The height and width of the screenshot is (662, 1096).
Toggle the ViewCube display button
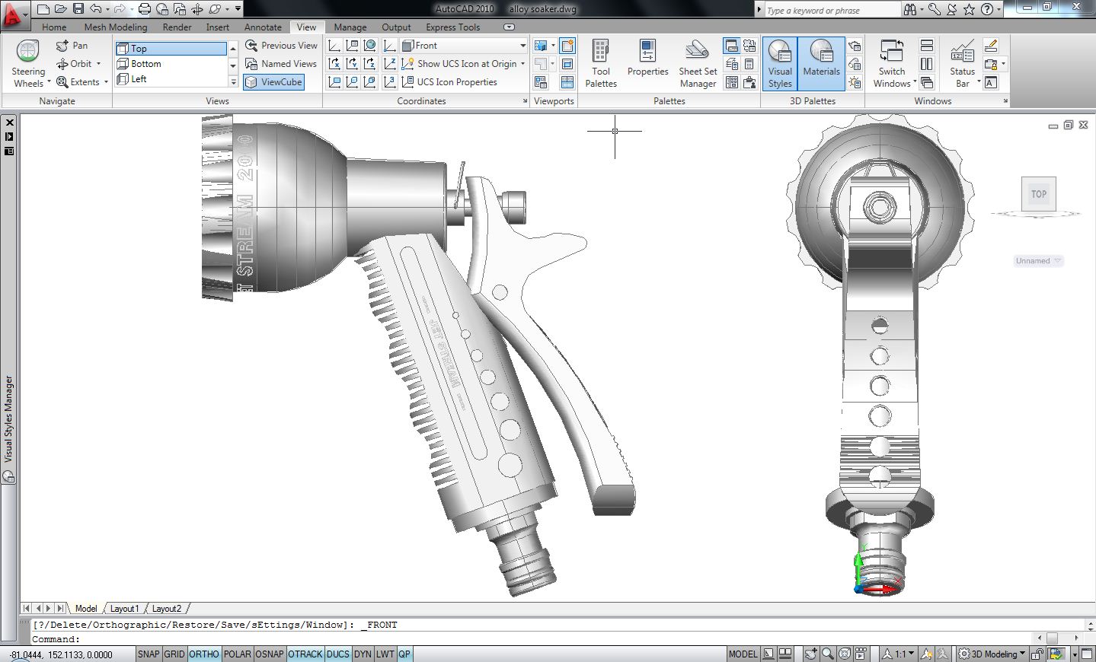273,82
